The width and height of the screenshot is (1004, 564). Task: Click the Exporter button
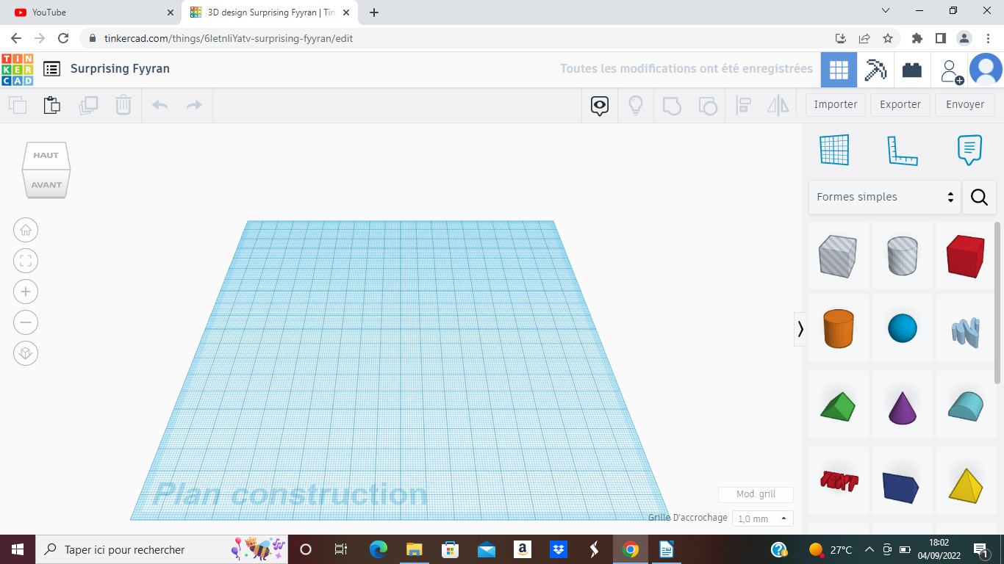(x=900, y=104)
